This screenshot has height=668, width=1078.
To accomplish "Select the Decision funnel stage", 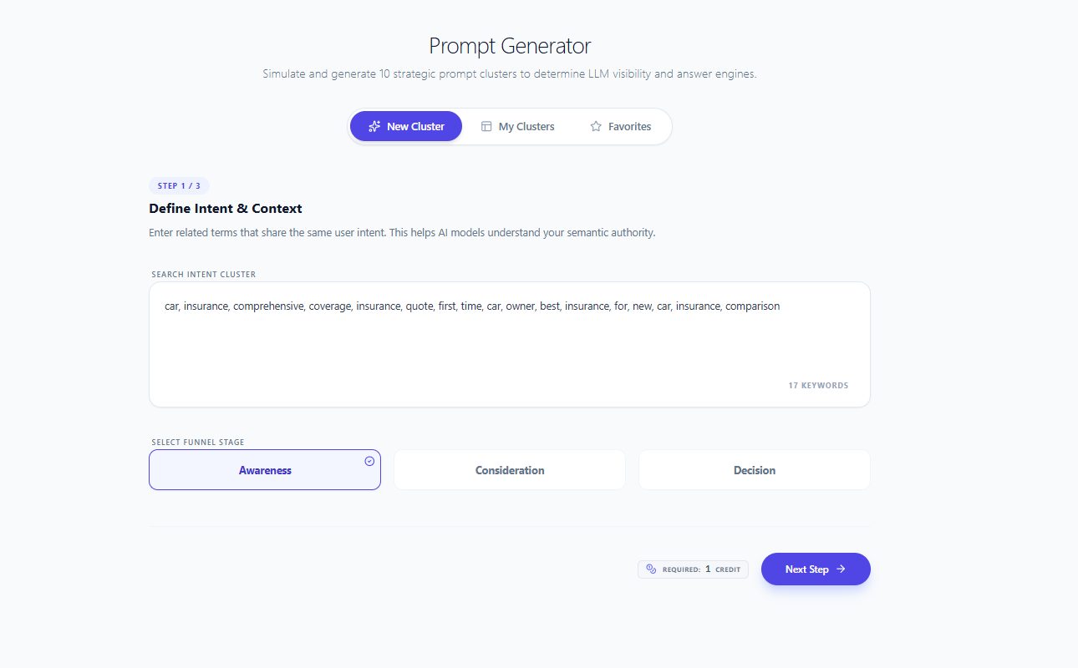I will coord(754,469).
